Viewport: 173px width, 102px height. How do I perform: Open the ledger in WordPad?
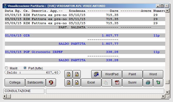click(x=112, y=74)
